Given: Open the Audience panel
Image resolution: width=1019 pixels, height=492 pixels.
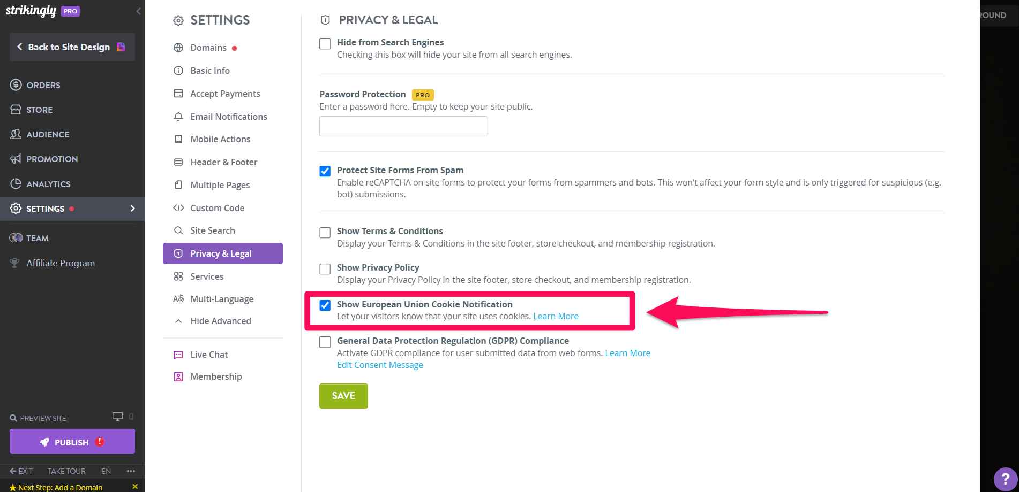Looking at the screenshot, I should coord(48,134).
